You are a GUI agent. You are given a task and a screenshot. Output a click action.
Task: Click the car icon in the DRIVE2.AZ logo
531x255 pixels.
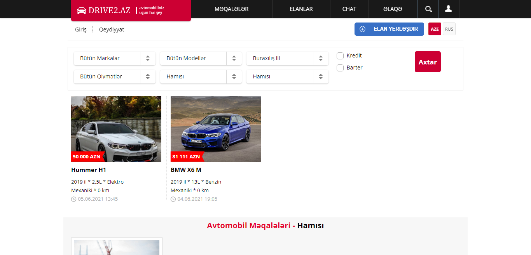click(81, 10)
